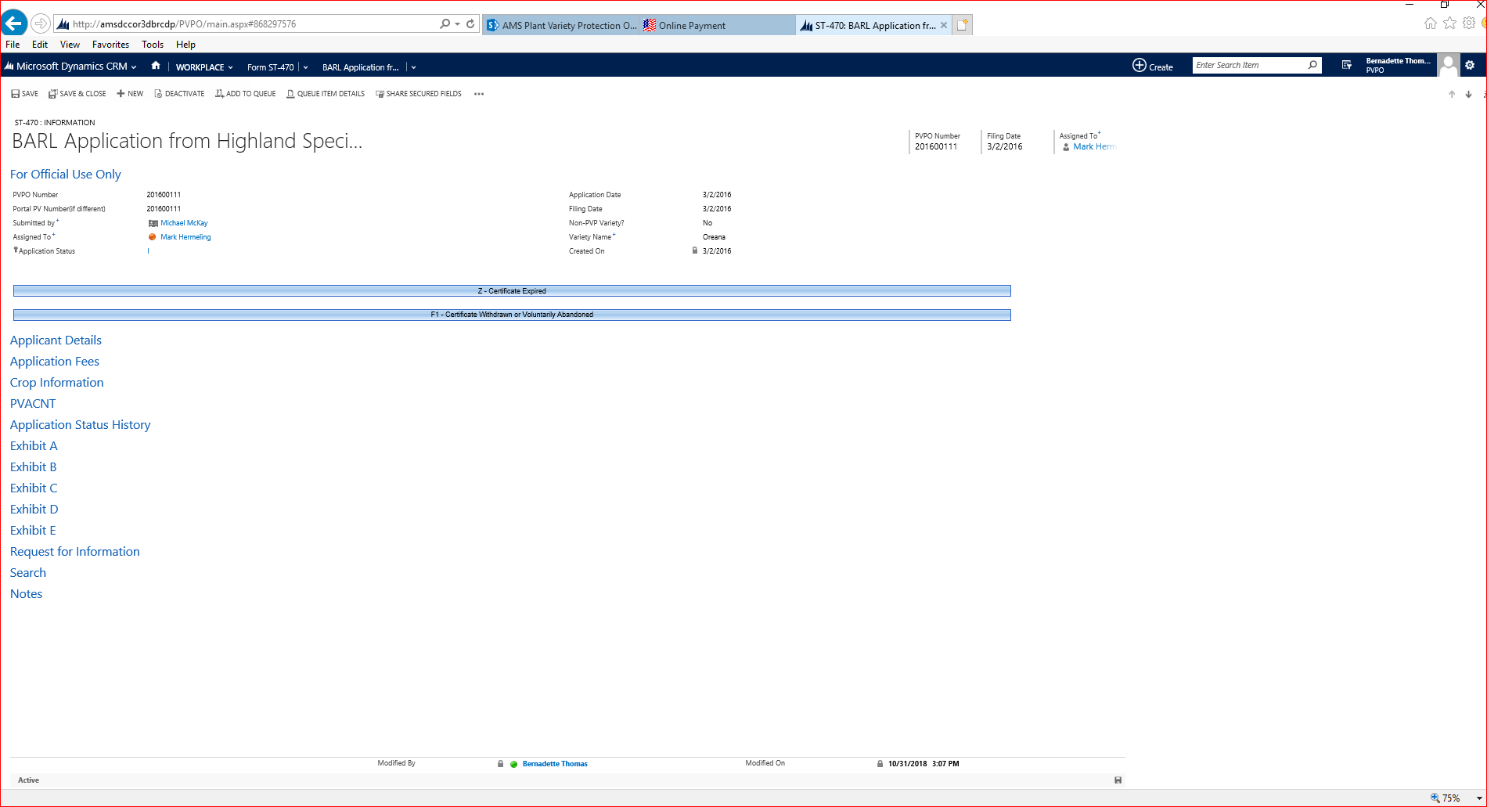Open more commands ellipsis menu
Viewport: 1487px width, 807px height.
(x=479, y=94)
